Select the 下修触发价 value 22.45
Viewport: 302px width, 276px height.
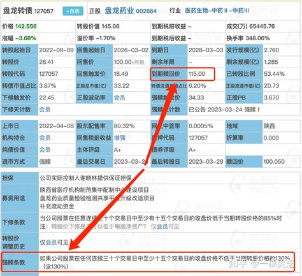47,98
